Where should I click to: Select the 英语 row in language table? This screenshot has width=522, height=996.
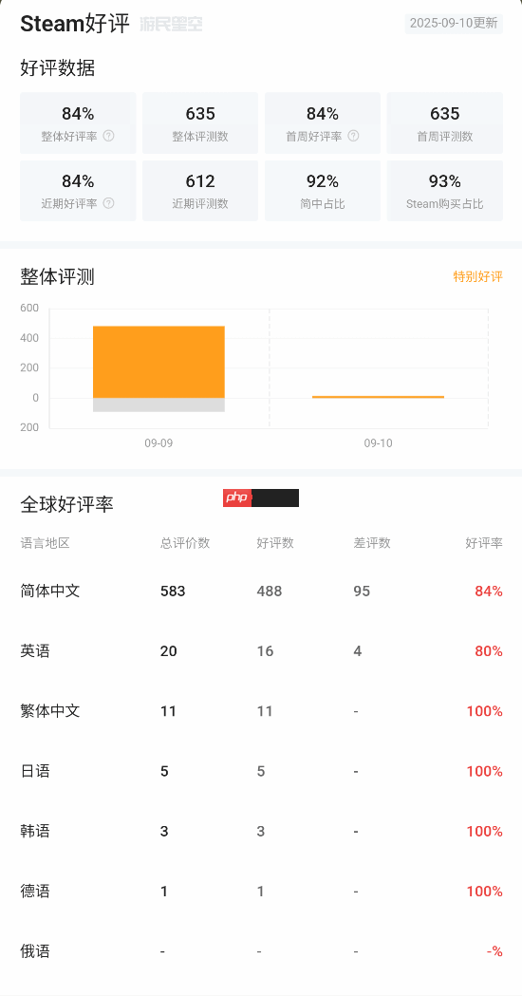pos(261,651)
